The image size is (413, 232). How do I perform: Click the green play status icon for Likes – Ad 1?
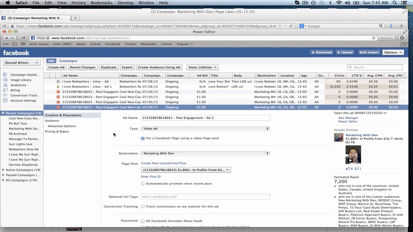coord(58,87)
